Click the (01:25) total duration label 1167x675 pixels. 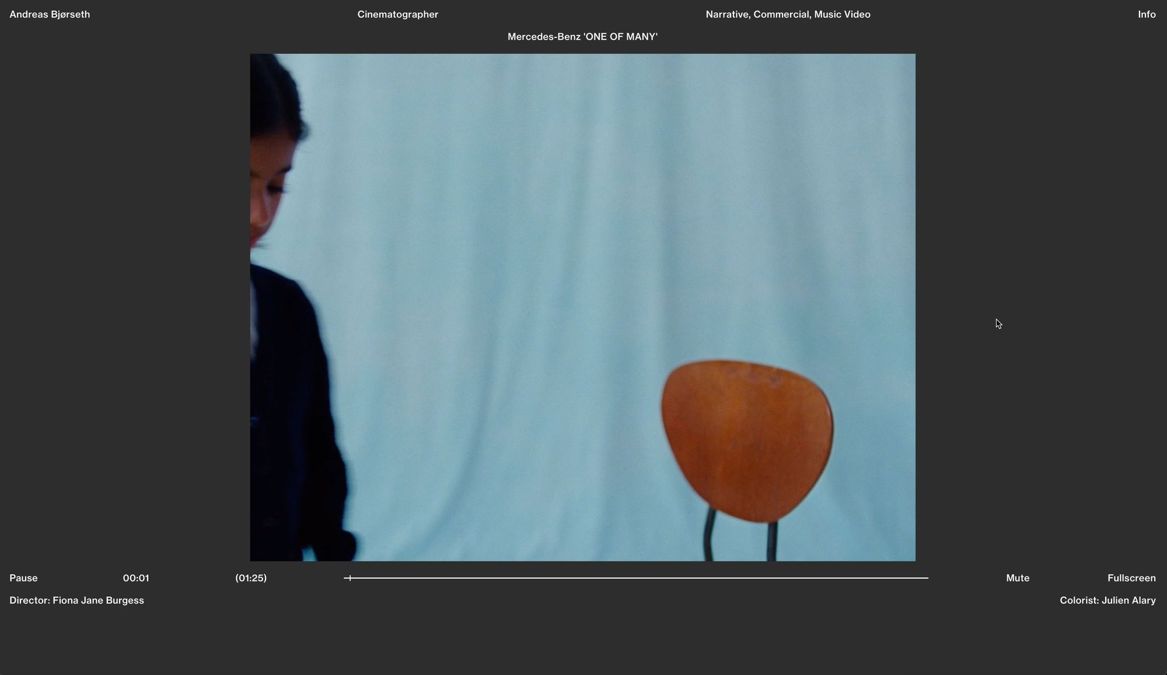[251, 578]
